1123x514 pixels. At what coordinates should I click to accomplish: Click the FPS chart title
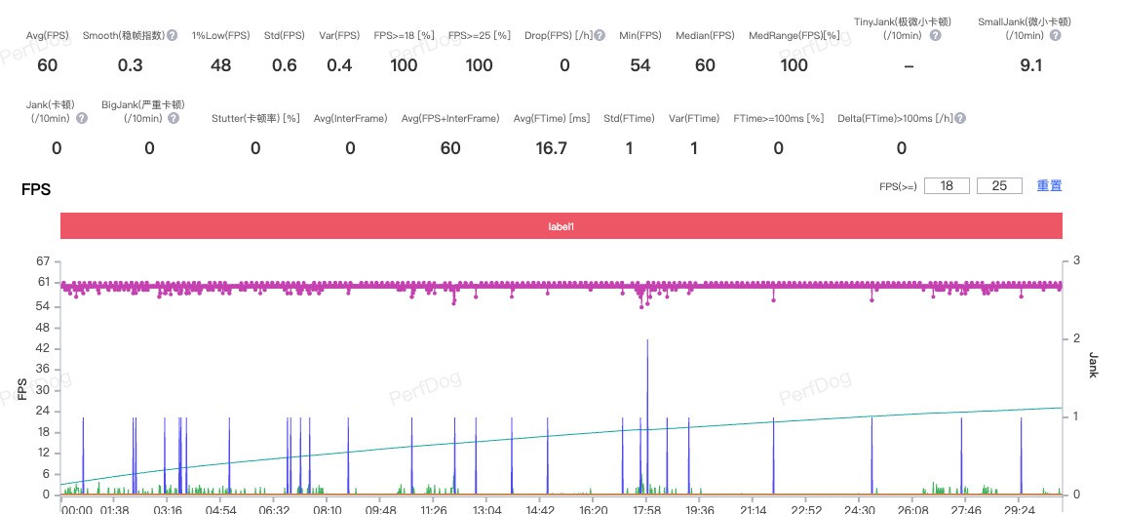coord(36,189)
